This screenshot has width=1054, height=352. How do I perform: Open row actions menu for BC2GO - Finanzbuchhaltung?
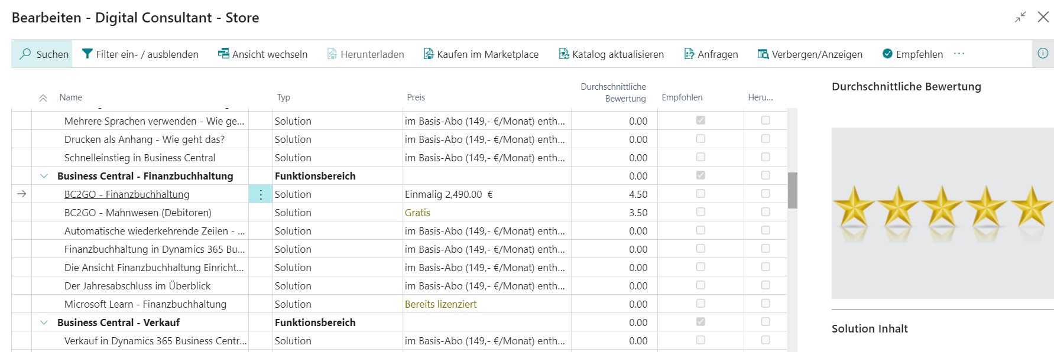[261, 194]
